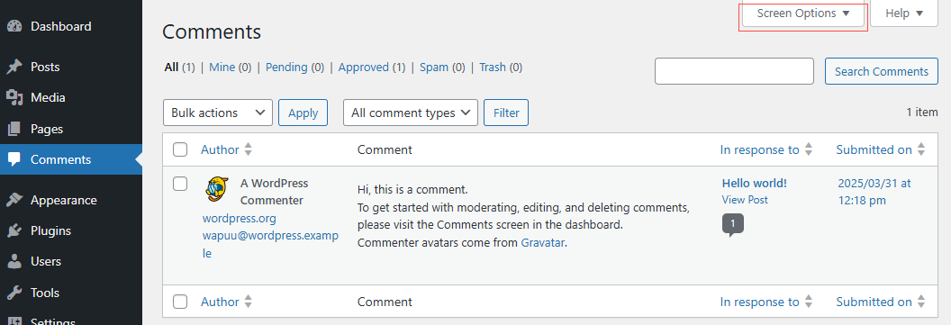Click the Tools wrench icon

(x=14, y=293)
